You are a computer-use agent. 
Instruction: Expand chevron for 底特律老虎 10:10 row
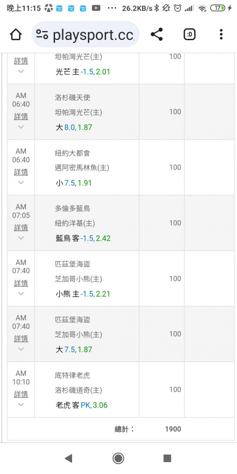pyautogui.click(x=21, y=404)
